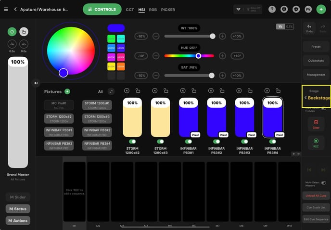
Task: Open the help question mark icon
Action: pyautogui.click(x=272, y=10)
